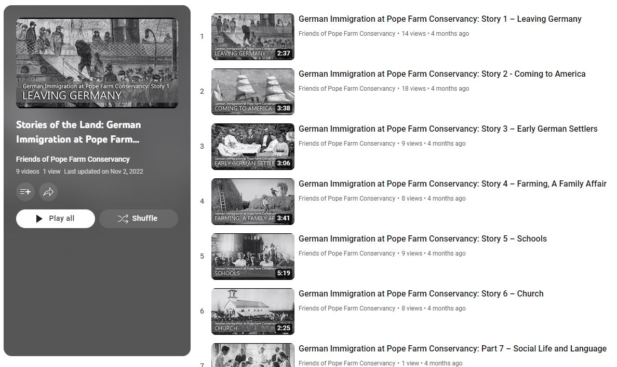Click index number 5 beside the Schools video
Viewport: 617px width, 367px height.
tap(202, 257)
